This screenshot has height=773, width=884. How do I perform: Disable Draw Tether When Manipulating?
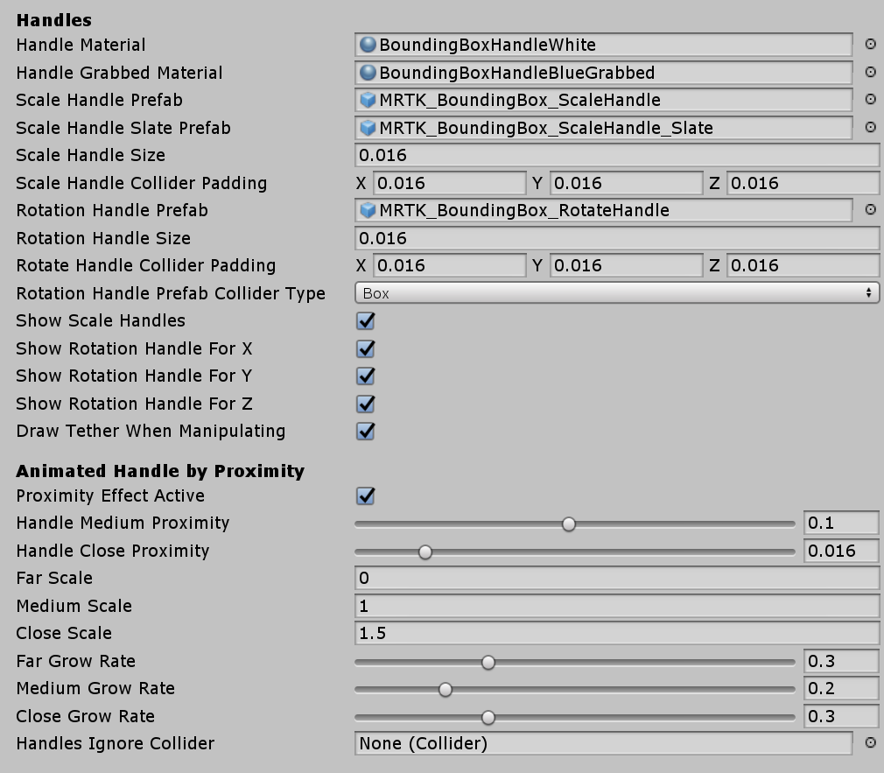tap(366, 432)
